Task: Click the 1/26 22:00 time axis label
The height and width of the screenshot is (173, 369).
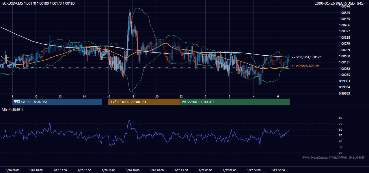Action: (181, 170)
